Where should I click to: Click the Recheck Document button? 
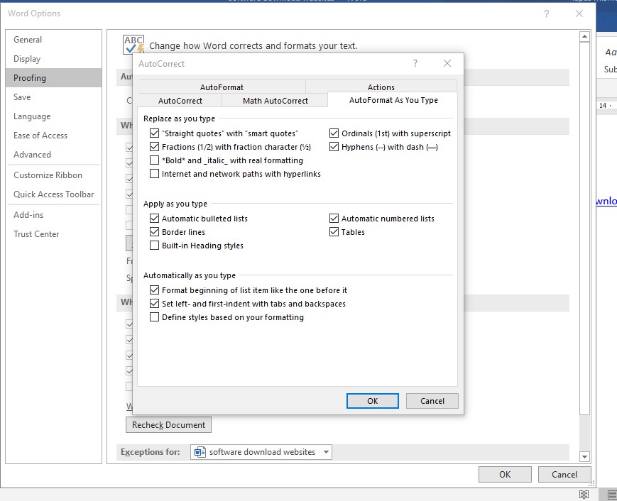tap(168, 424)
